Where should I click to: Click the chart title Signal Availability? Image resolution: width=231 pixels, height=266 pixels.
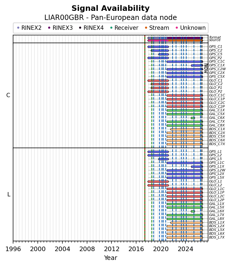111,8
